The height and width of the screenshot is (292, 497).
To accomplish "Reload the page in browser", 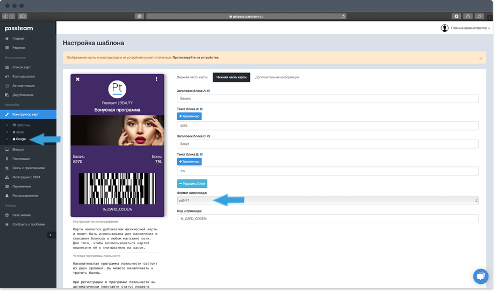I will [343, 17].
